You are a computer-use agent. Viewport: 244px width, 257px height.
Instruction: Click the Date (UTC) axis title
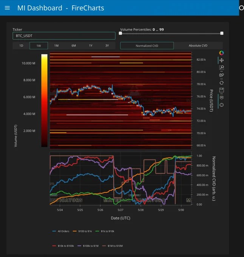tap(120, 218)
